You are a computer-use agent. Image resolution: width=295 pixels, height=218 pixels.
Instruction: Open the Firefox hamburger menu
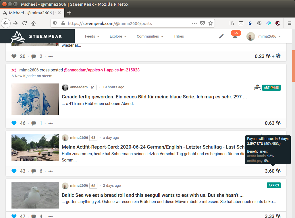pos(289,24)
